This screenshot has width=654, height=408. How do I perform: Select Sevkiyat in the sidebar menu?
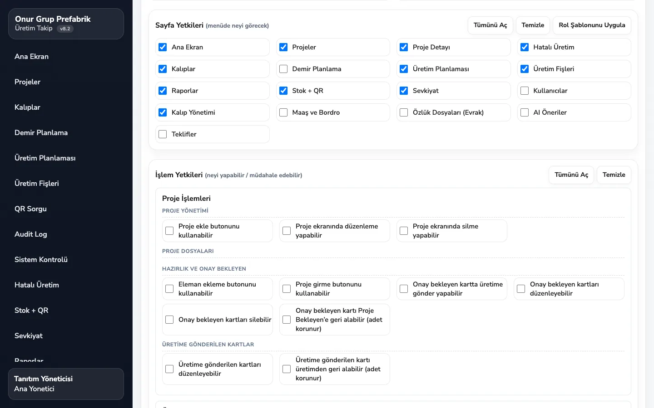[66, 336]
